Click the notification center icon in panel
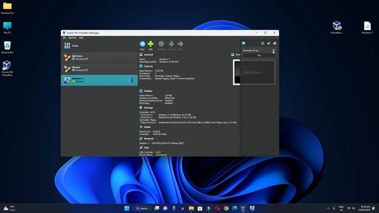Screen dimensions: 379x213 click(243, 43)
